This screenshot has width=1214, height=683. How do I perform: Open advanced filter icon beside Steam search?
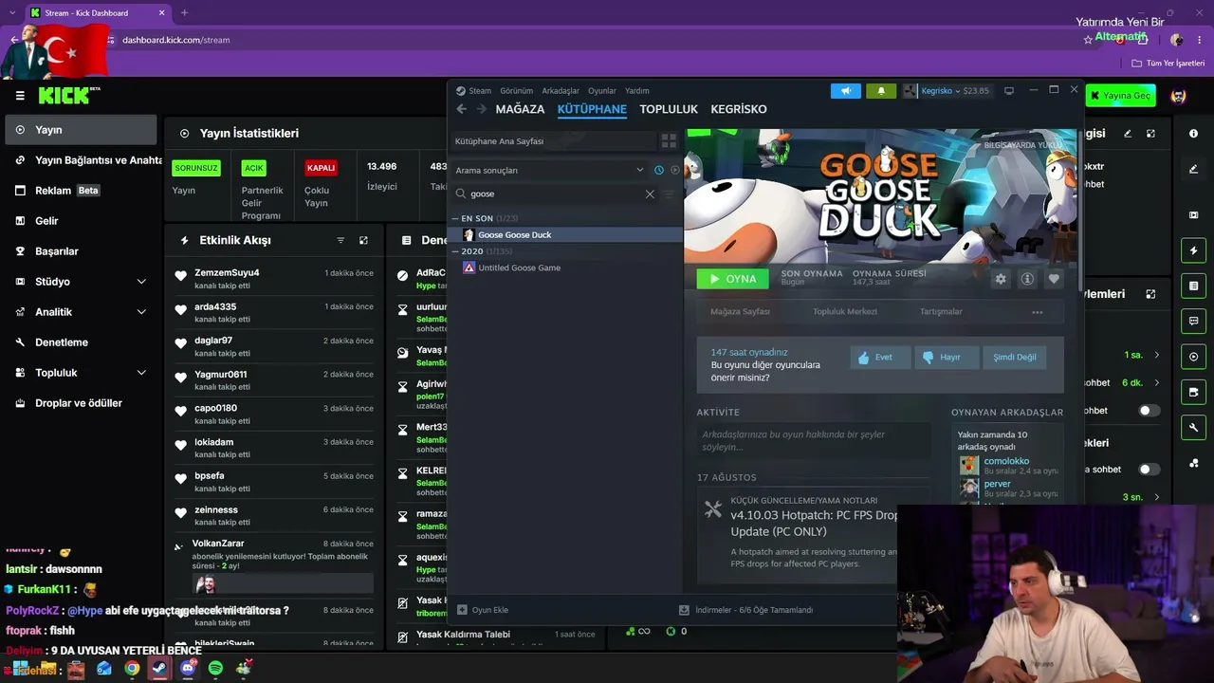(x=670, y=194)
